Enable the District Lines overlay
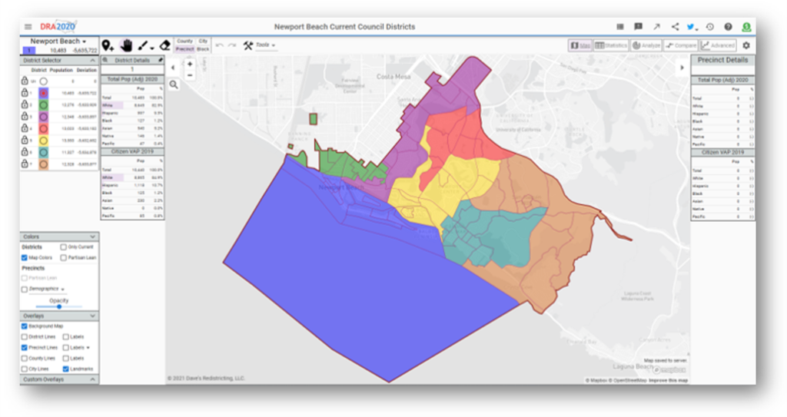Image resolution: width=787 pixels, height=417 pixels. [25, 337]
